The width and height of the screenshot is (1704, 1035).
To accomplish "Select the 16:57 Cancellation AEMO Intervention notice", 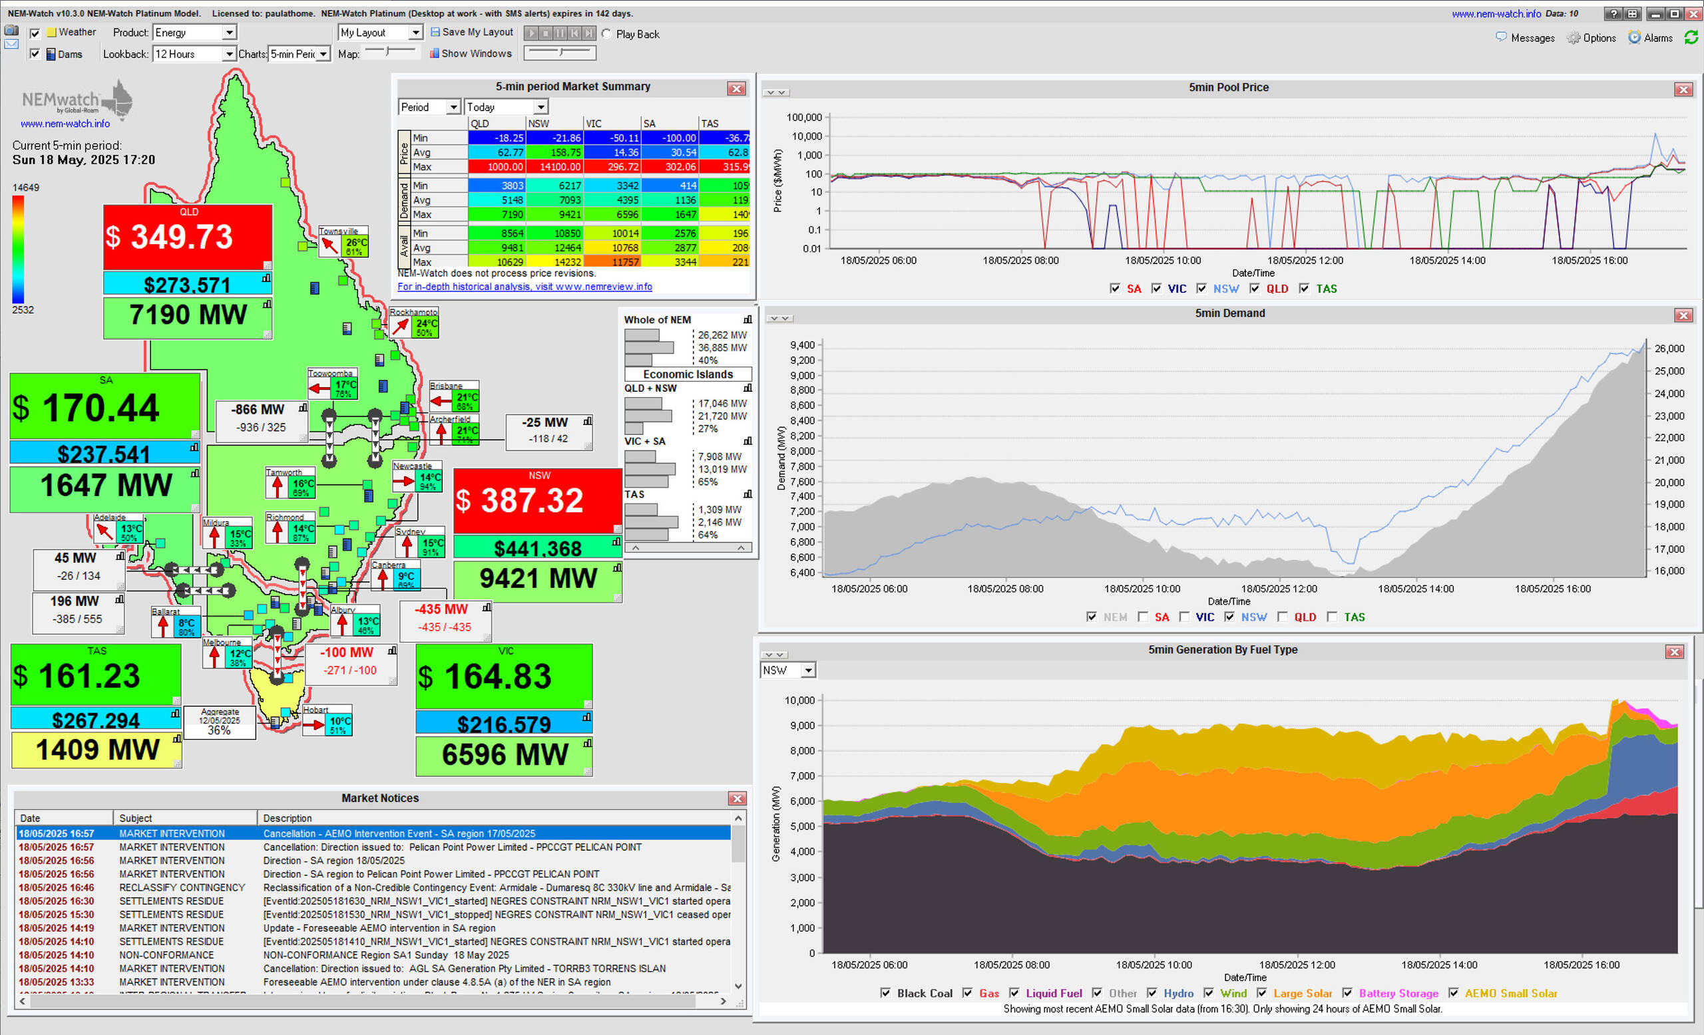I will pos(373,833).
